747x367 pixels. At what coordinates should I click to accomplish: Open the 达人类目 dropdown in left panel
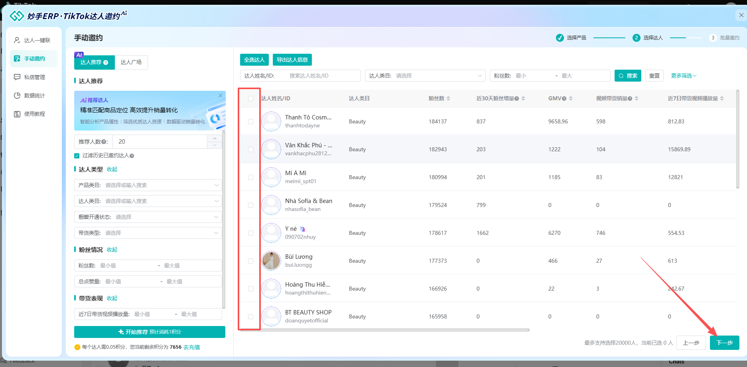pyautogui.click(x=148, y=201)
